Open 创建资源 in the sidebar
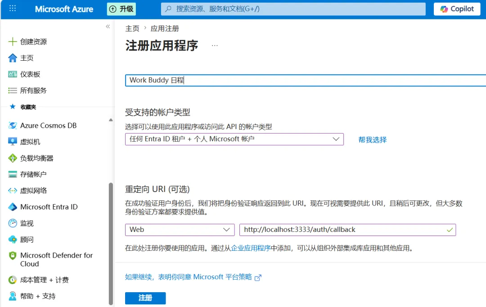 33,41
